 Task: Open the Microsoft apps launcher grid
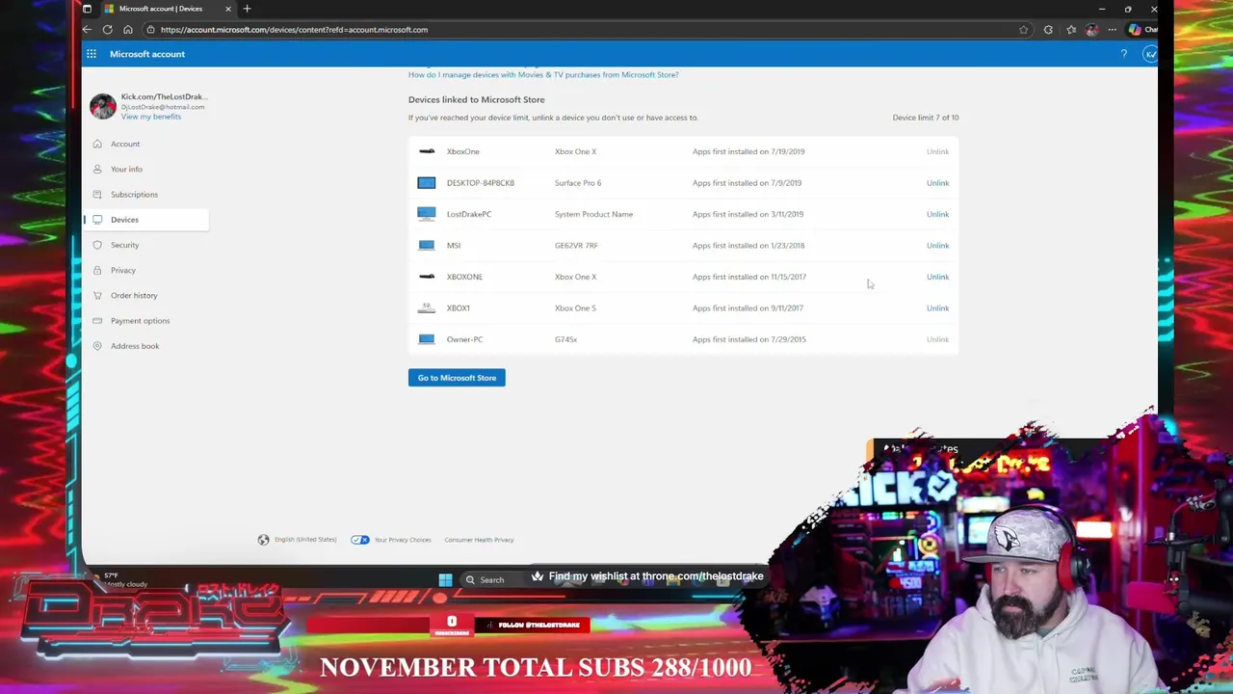[x=91, y=54]
